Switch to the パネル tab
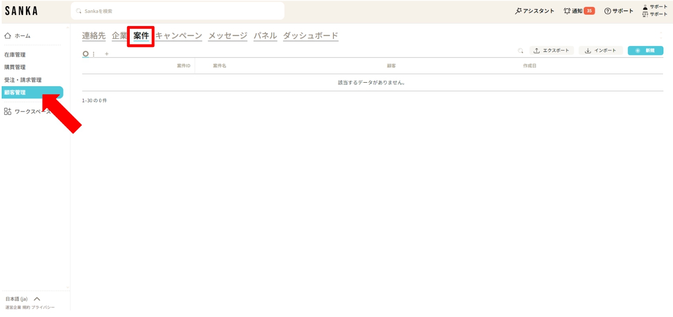The image size is (673, 317). (x=266, y=36)
